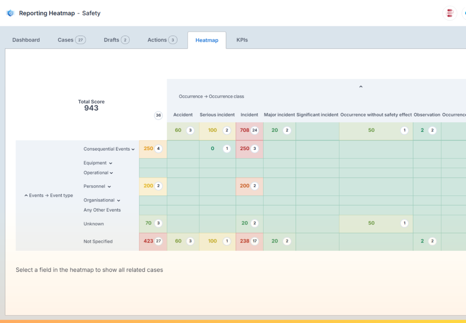Expand the Operational dropdown
The image size is (466, 323).
pos(112,173)
